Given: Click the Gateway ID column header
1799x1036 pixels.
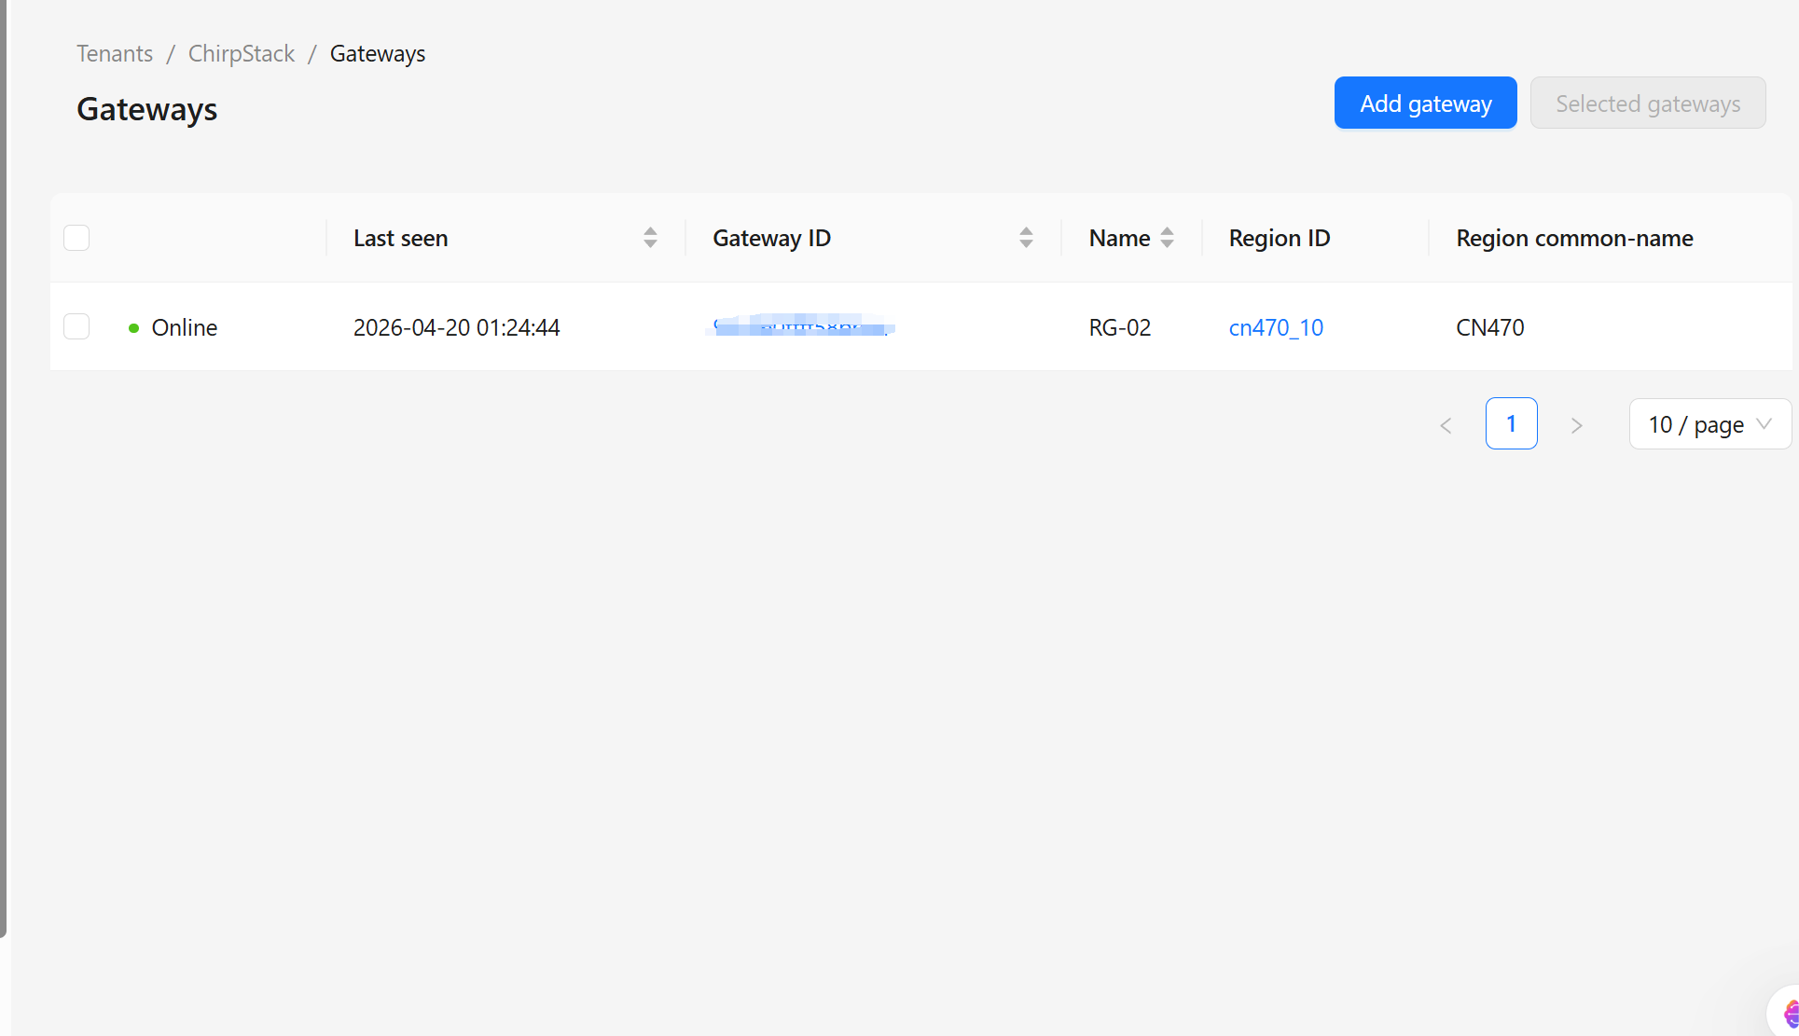Looking at the screenshot, I should click(874, 238).
